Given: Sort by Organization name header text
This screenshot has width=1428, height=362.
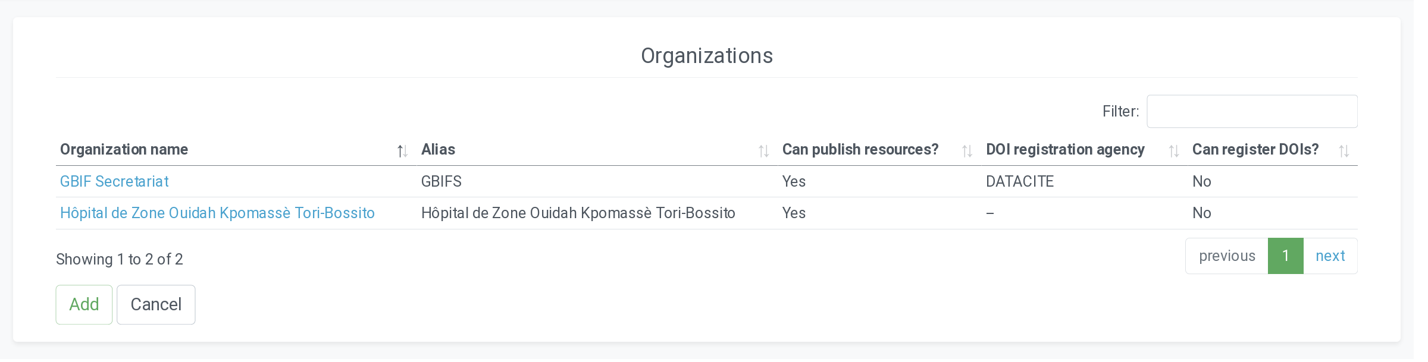Looking at the screenshot, I should coord(124,150).
